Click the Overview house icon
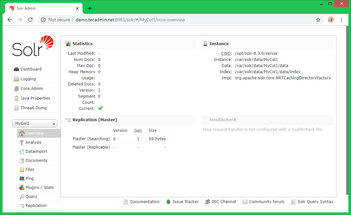351x215 pixels. (x=22, y=133)
